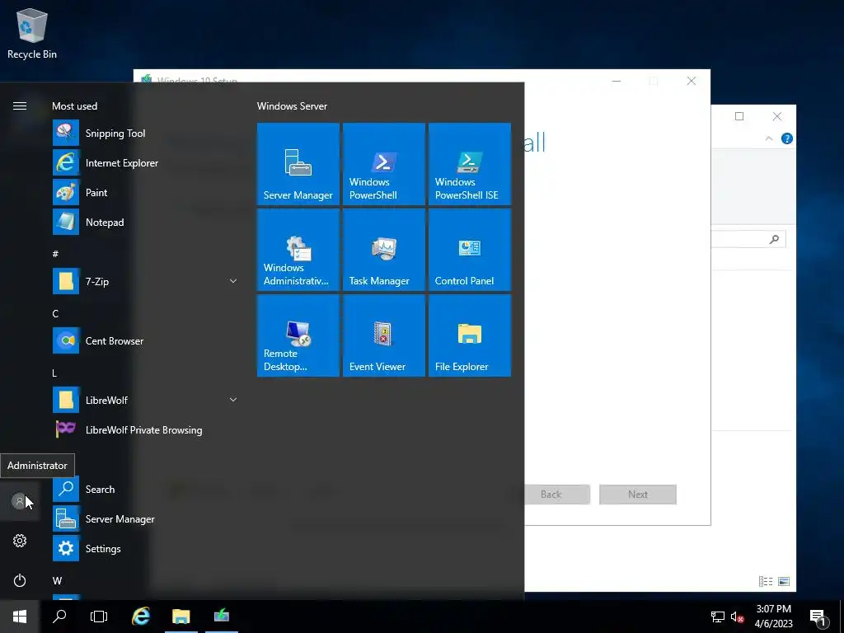The height and width of the screenshot is (633, 844).
Task: Click the 'L' letter group header
Action: pos(54,373)
